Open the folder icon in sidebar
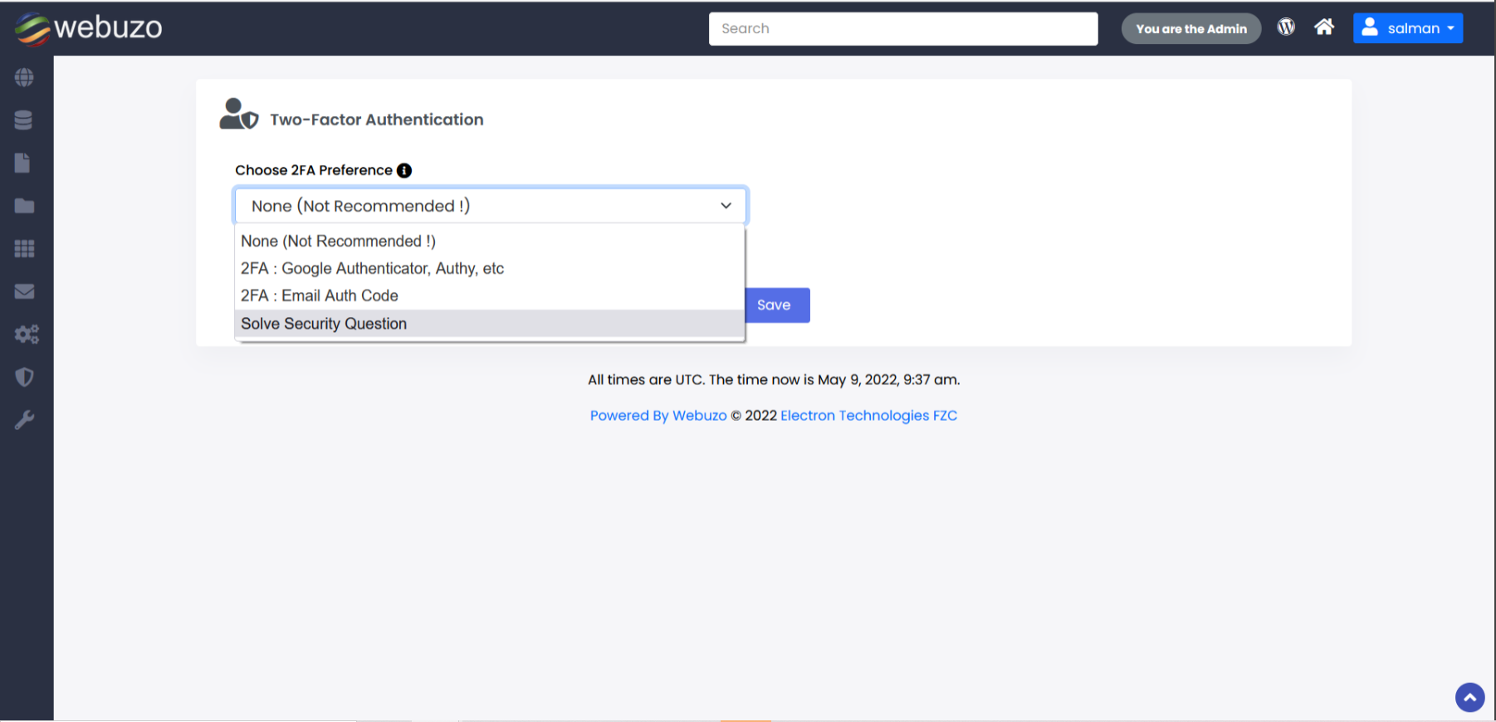This screenshot has width=1496, height=722. click(24, 206)
